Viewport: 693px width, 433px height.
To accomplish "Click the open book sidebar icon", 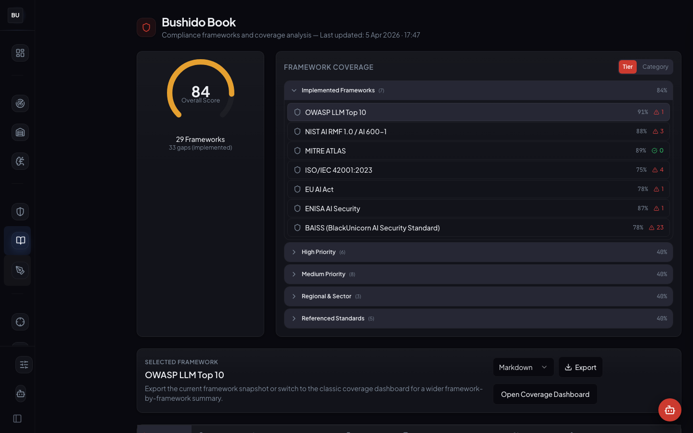I will pyautogui.click(x=20, y=241).
